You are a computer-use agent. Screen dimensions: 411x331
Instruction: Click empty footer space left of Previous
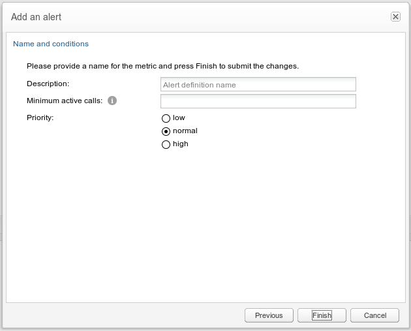point(124,315)
